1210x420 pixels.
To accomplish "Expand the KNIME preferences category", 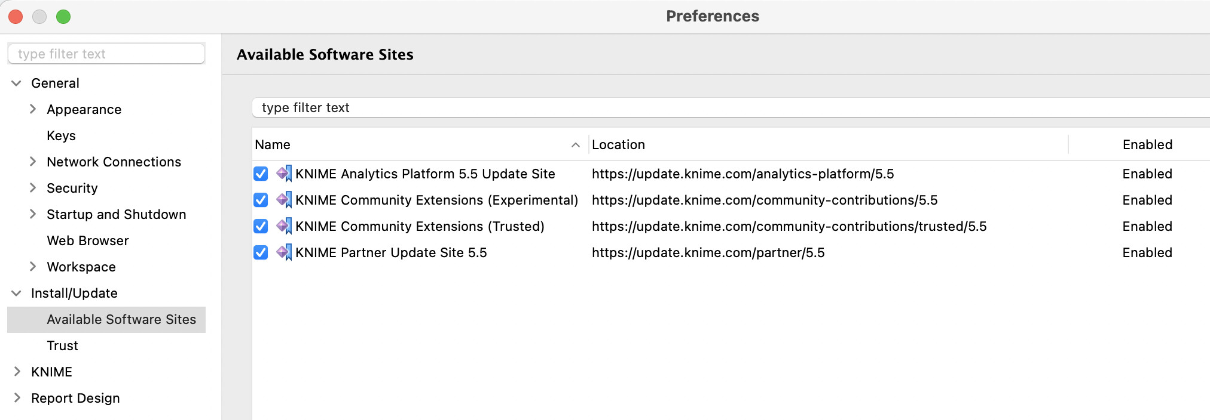I will pos(17,372).
